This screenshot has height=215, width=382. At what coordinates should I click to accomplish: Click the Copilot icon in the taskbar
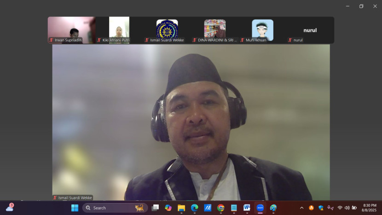pyautogui.click(x=168, y=208)
